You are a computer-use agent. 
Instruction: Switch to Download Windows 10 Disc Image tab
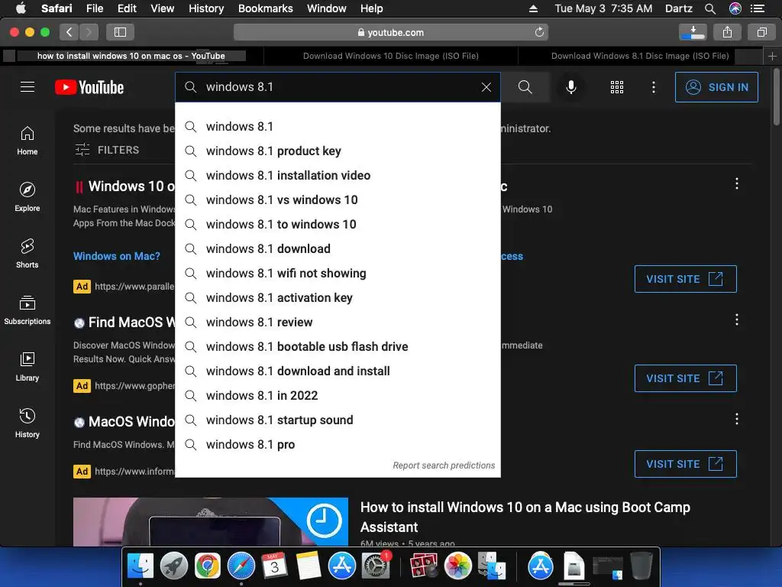point(391,56)
